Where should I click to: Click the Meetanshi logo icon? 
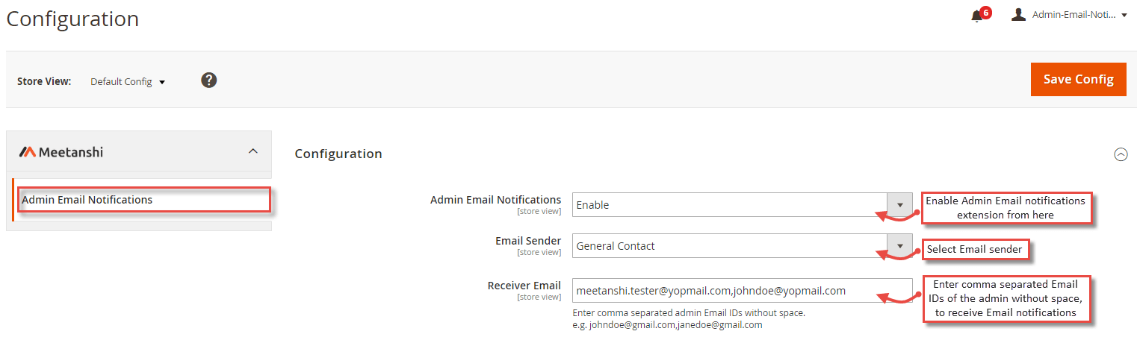(x=28, y=152)
